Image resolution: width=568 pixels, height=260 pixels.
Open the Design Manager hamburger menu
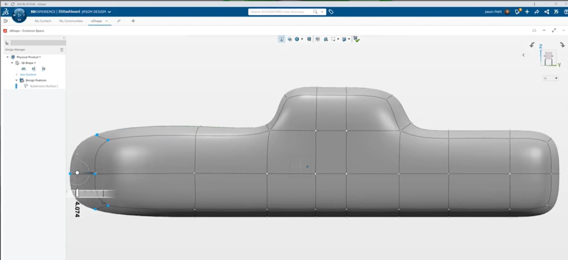(x=62, y=49)
